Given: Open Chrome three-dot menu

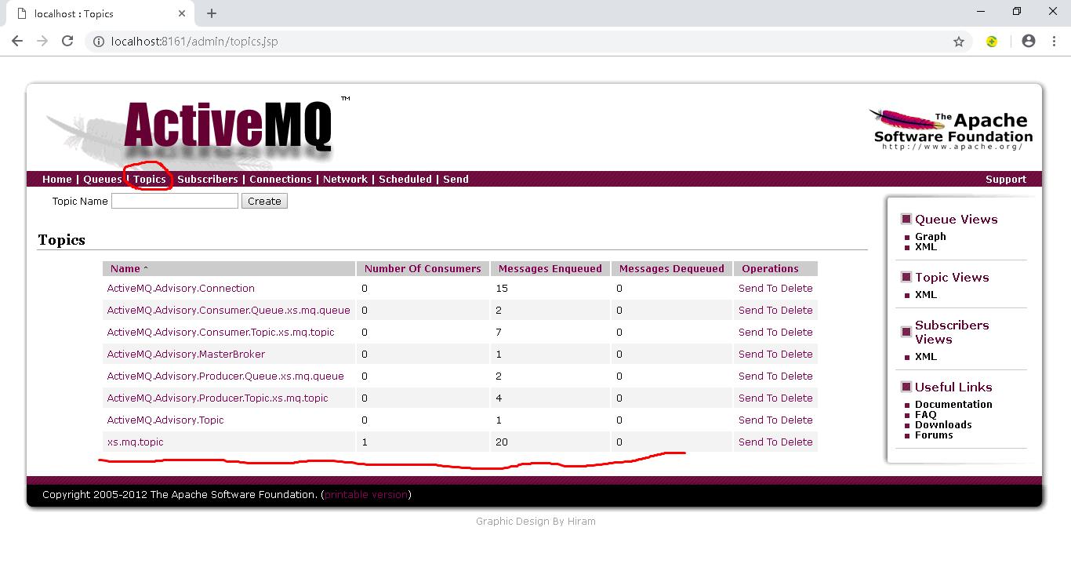Looking at the screenshot, I should [1053, 41].
